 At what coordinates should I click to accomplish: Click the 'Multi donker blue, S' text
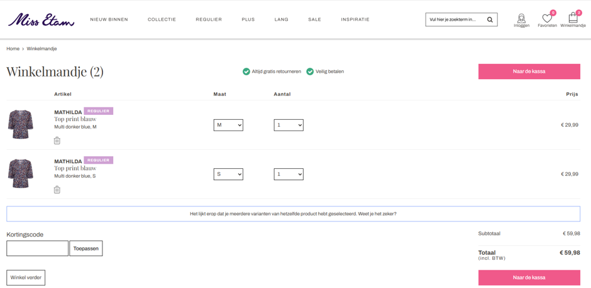[x=75, y=176]
